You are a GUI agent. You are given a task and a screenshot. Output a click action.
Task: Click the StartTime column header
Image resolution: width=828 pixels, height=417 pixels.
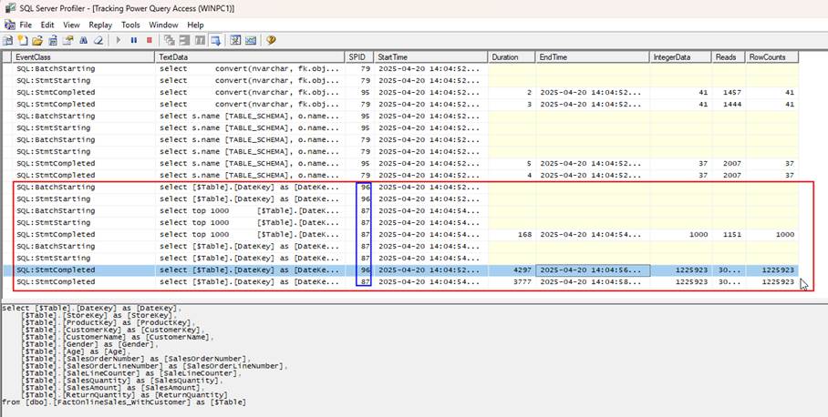click(431, 57)
